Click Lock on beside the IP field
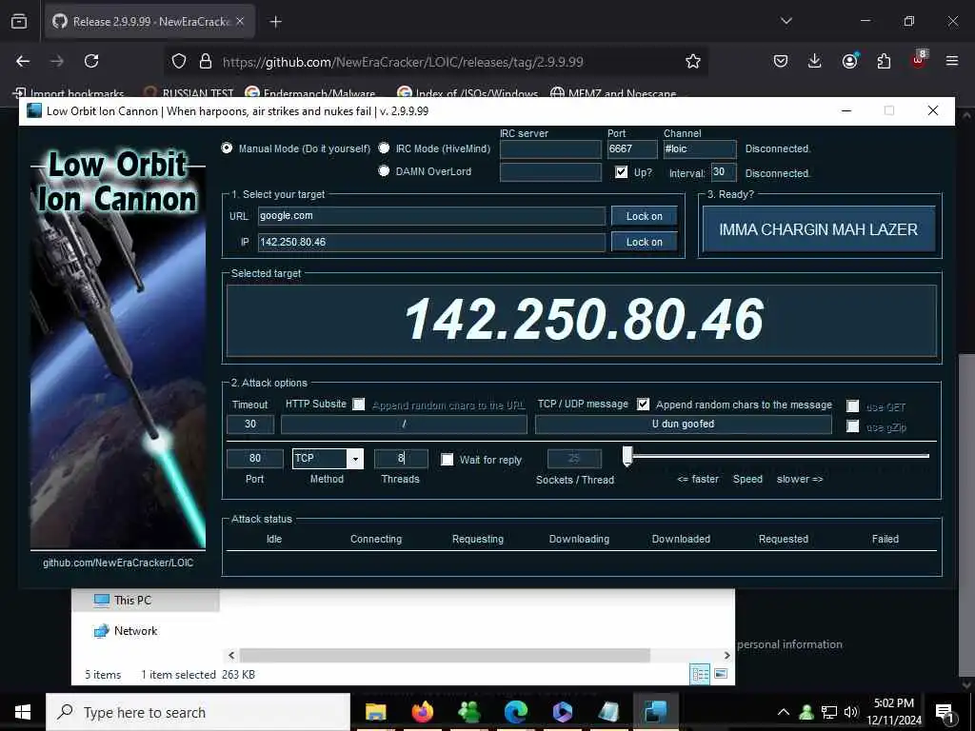 click(645, 242)
